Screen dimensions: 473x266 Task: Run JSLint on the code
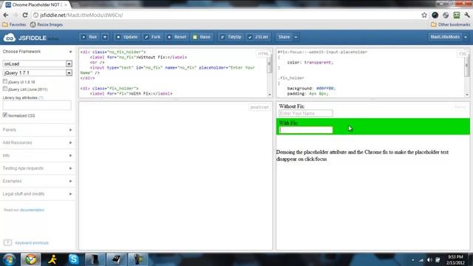point(258,37)
